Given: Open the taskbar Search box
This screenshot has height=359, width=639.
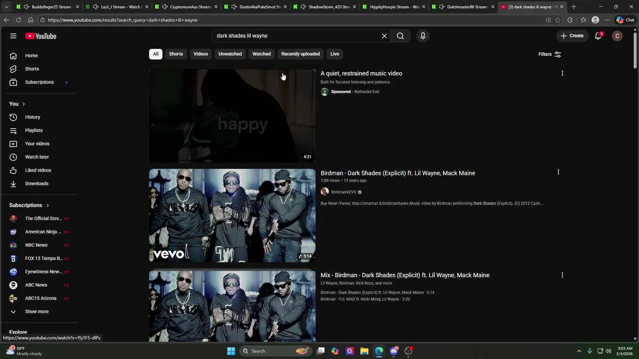Looking at the screenshot, I should coord(275,351).
